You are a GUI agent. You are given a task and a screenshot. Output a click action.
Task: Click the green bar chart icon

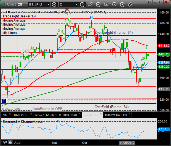tap(4, 4)
